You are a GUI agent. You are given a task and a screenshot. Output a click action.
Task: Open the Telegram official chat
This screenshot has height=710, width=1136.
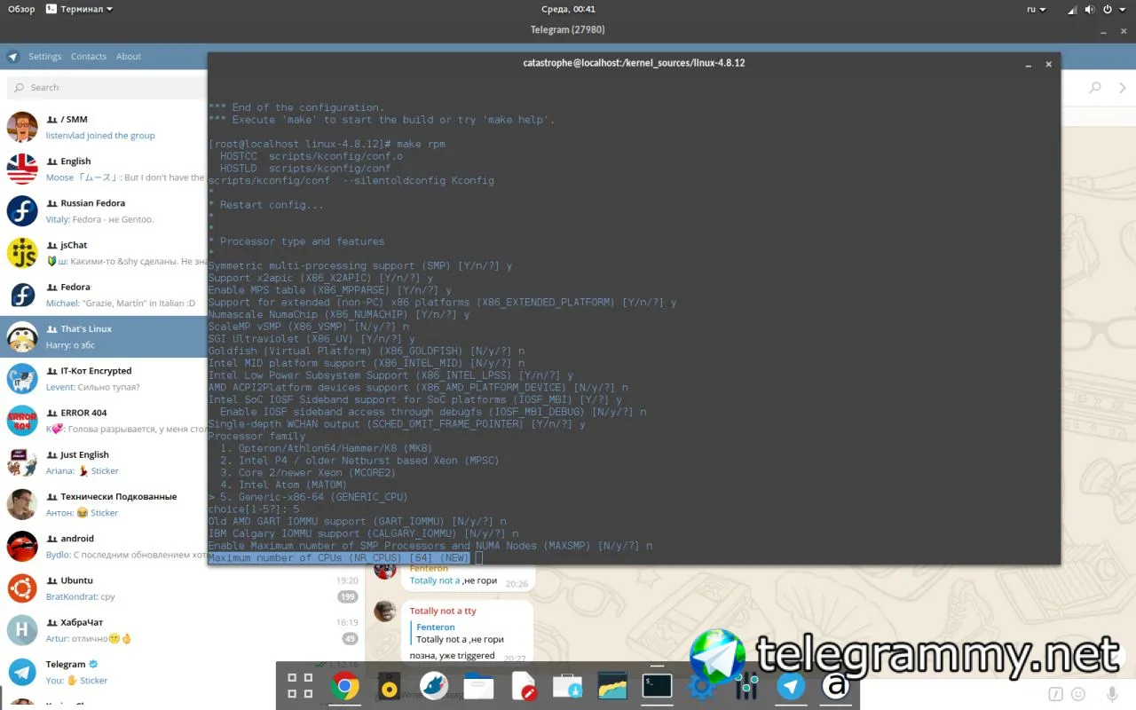(x=182, y=672)
